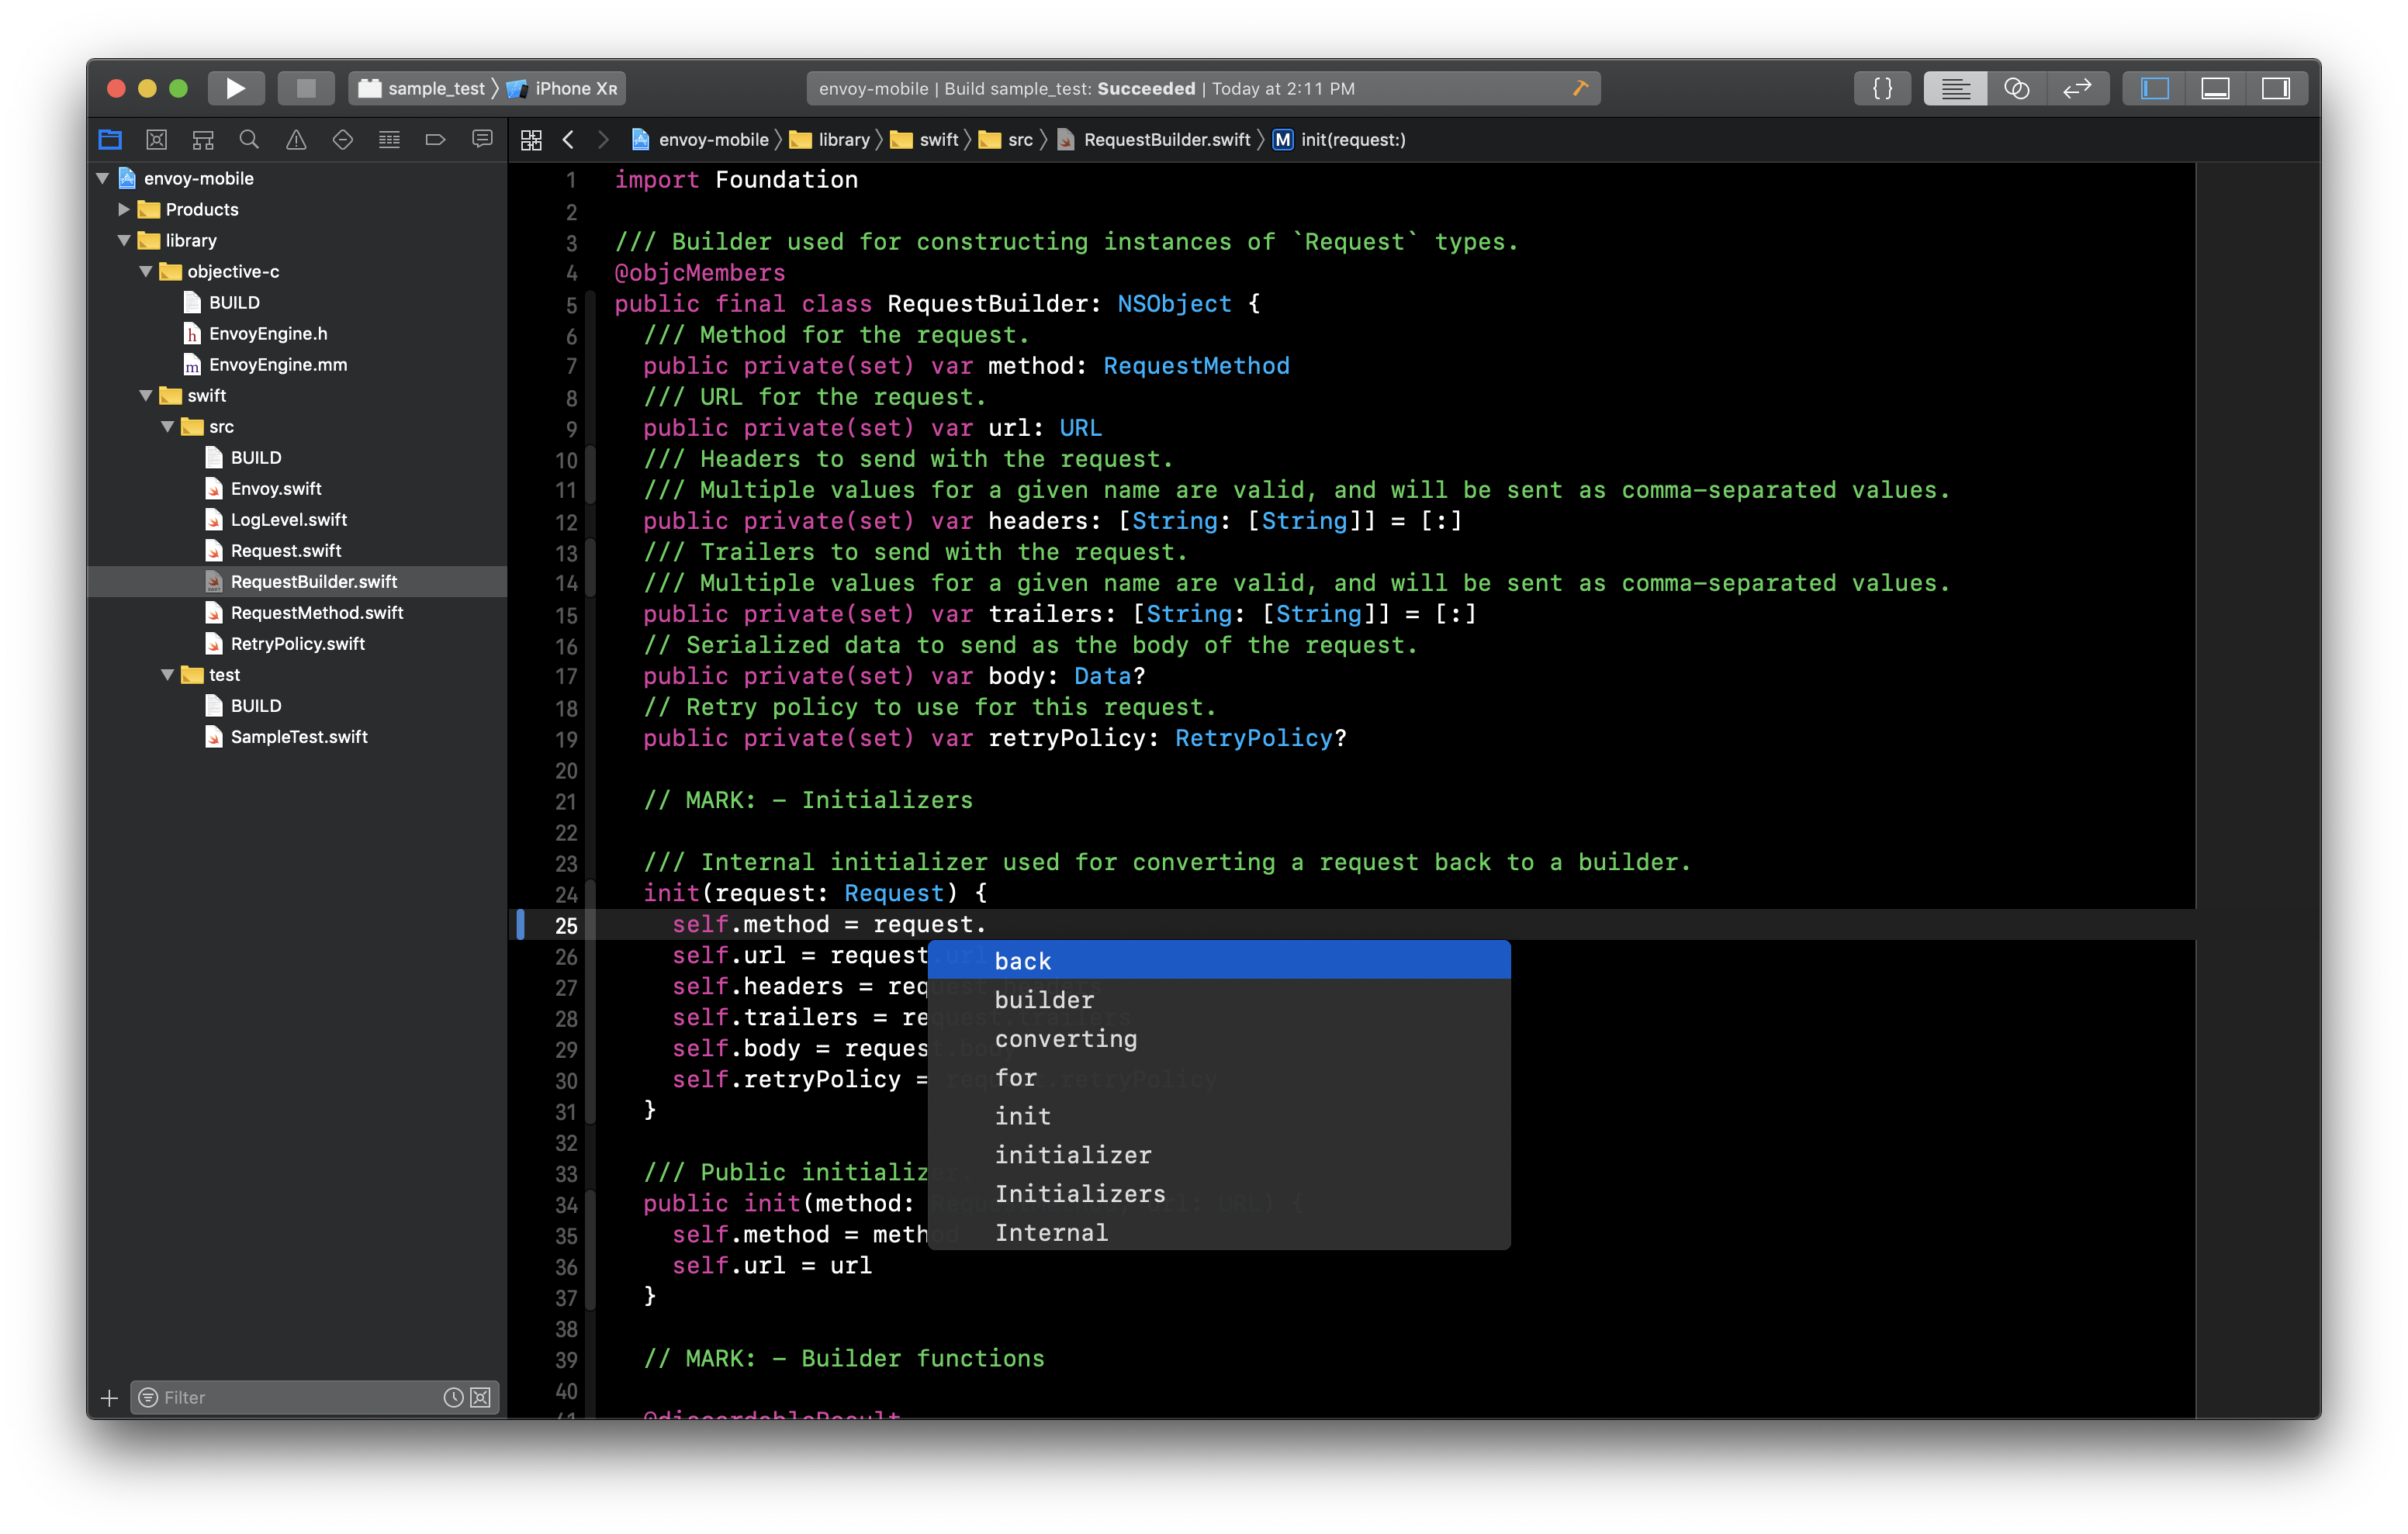The image size is (2408, 1534).
Task: Toggle the navigator panel visibility
Action: [x=2154, y=88]
